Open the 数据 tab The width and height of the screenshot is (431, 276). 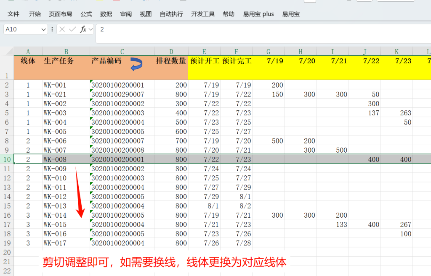click(106, 14)
